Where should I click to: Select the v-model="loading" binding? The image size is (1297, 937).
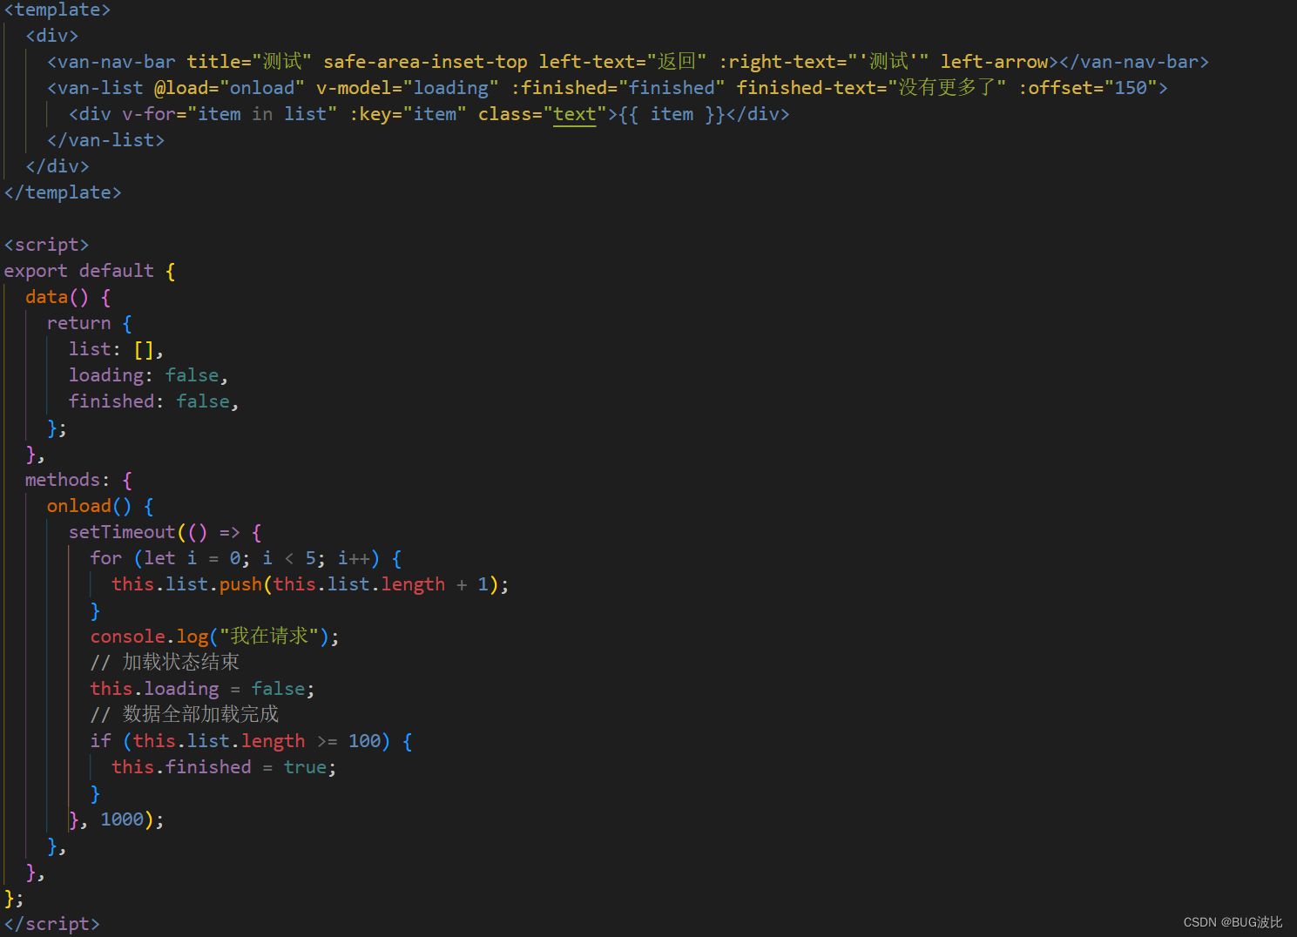click(x=406, y=87)
